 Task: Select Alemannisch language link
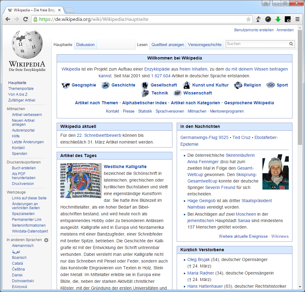click(23, 246)
